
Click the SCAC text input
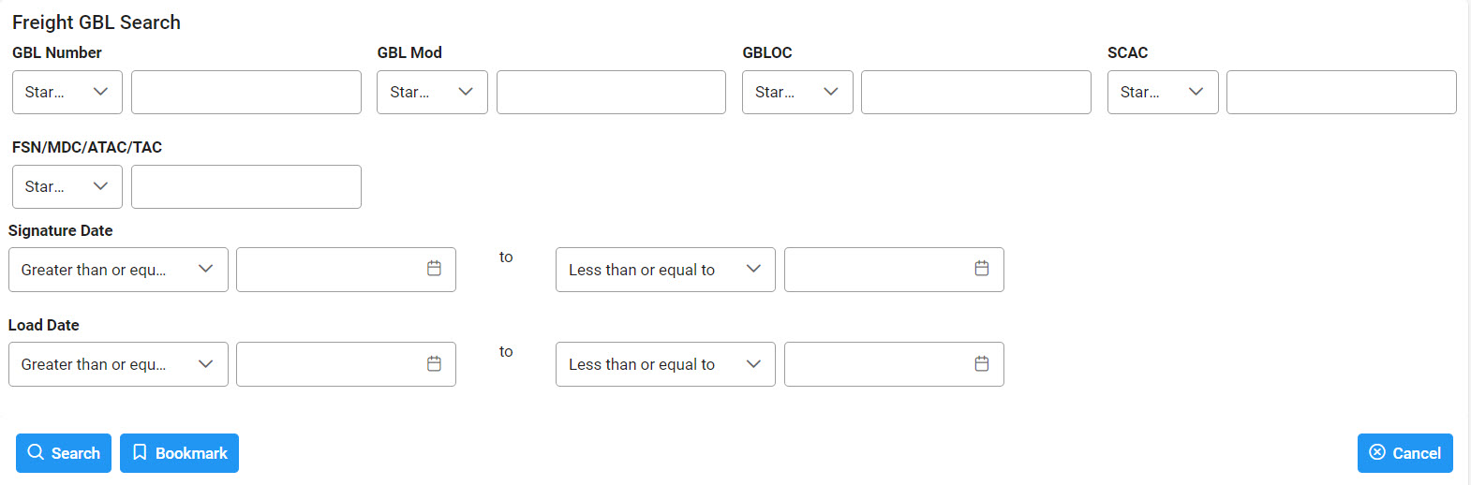point(1342,92)
